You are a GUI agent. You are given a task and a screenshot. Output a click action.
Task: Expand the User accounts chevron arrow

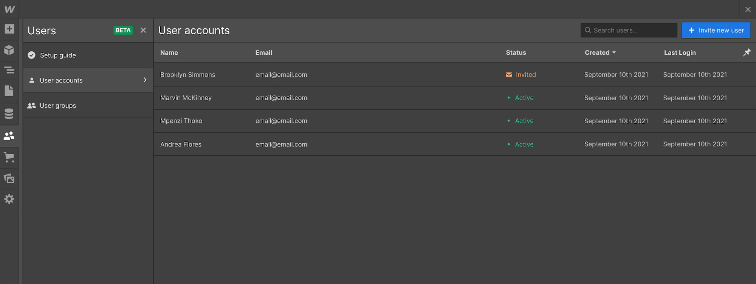(145, 80)
